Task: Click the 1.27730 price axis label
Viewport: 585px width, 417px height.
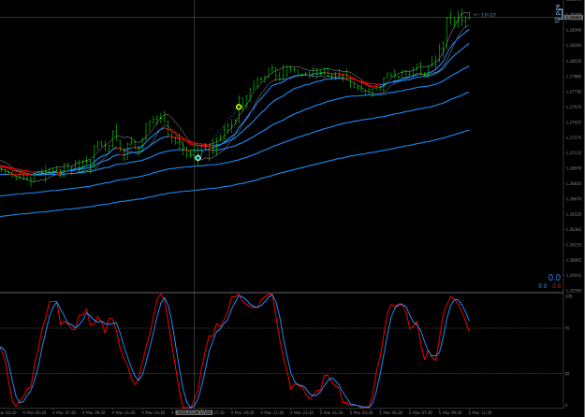Action: (x=574, y=92)
